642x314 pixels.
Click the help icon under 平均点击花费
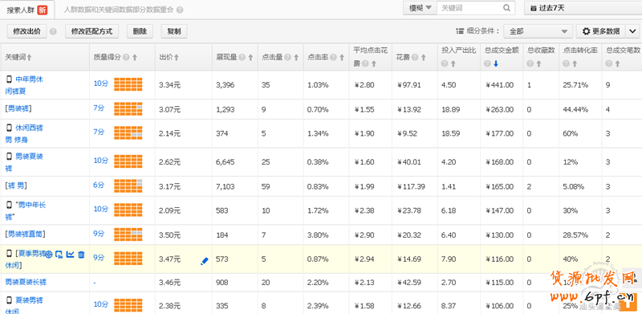tap(365, 63)
